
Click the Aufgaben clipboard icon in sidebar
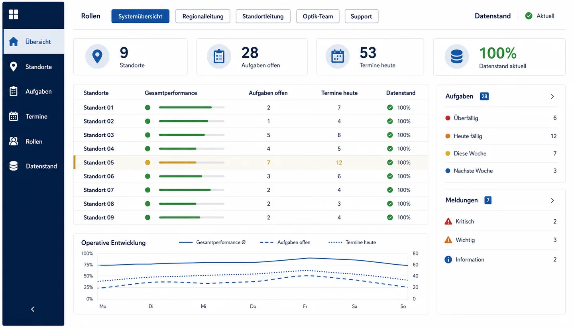14,91
